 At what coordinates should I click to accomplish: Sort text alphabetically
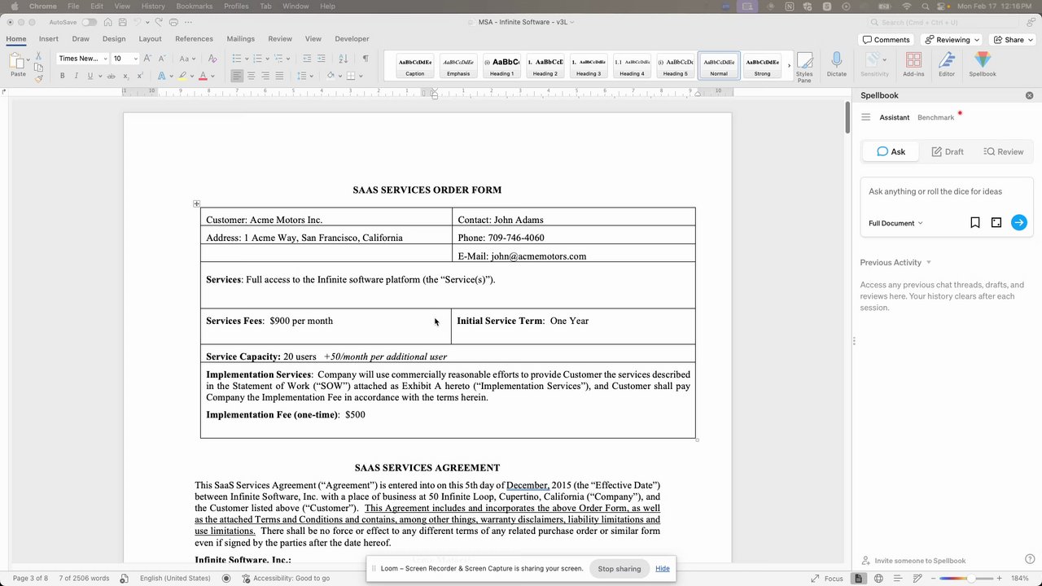(343, 59)
